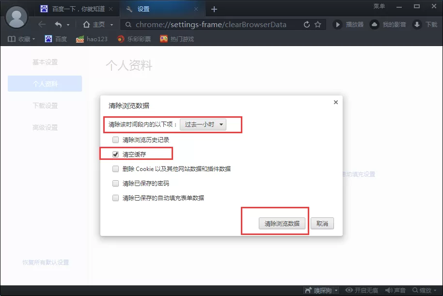The image size is (443, 296).
Task: Select 基本设置 in the sidebar
Action: [x=45, y=62]
